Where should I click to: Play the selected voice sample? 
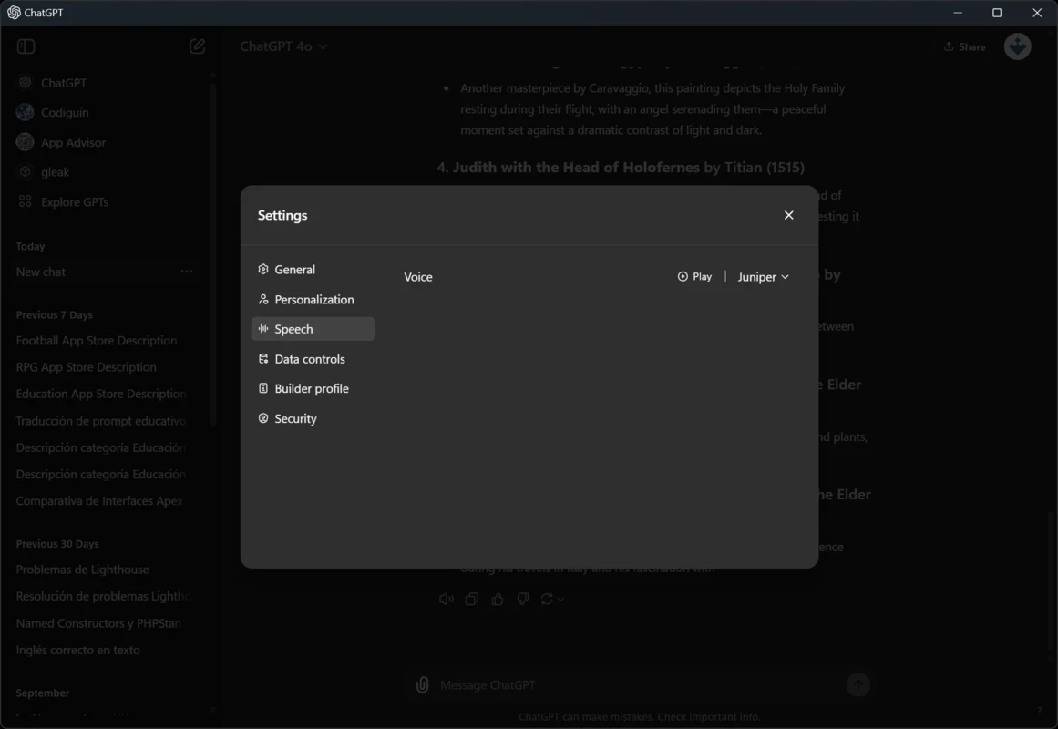click(694, 276)
